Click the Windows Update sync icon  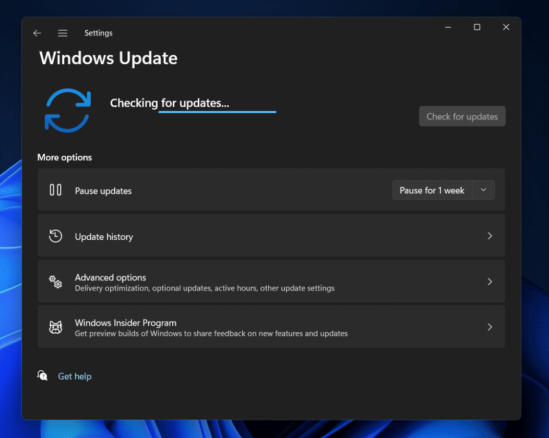(x=68, y=110)
